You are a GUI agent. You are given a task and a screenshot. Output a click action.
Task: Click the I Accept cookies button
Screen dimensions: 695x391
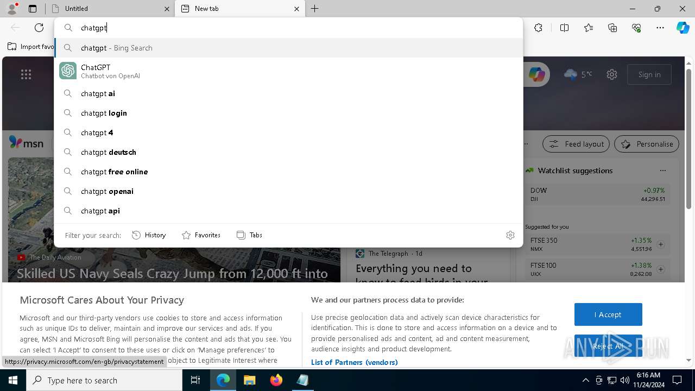pos(608,314)
